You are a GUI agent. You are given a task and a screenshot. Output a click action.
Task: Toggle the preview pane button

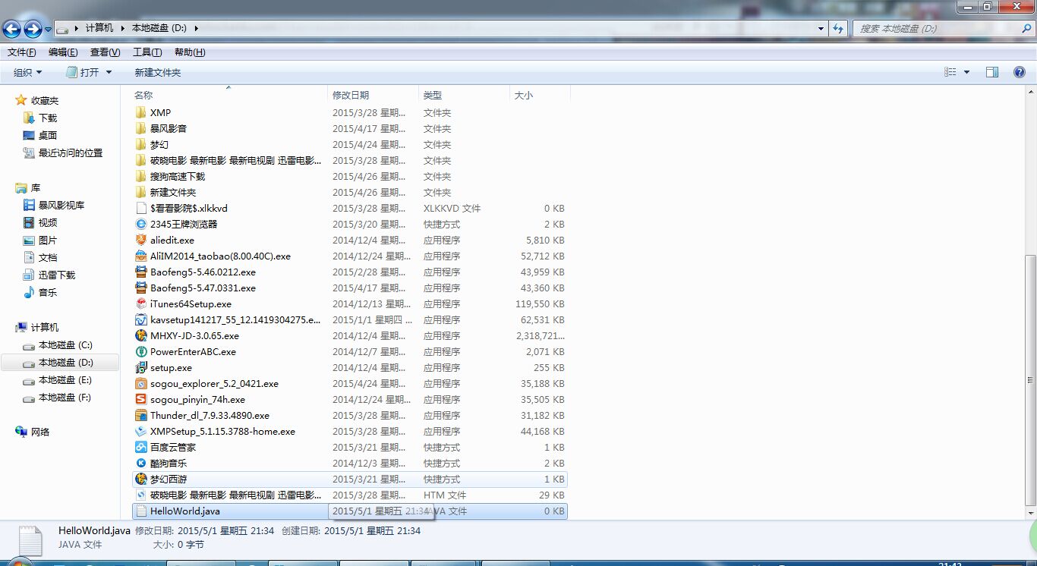[991, 72]
